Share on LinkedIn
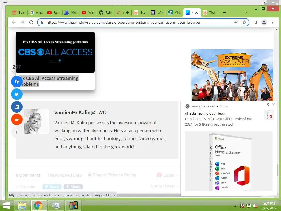 pyautogui.click(x=17, y=107)
